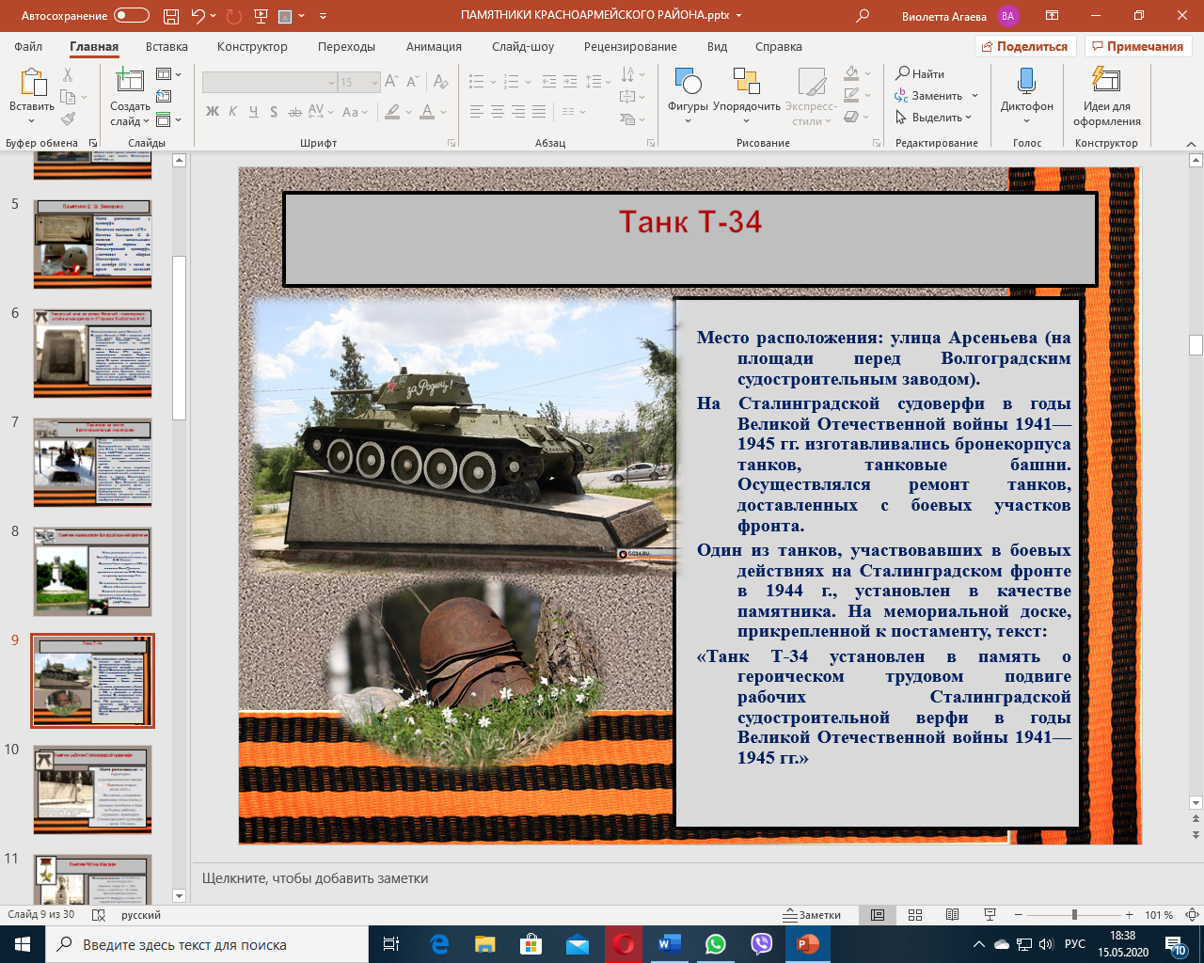Switch to Slide Sorter view icon
Image resolution: width=1204 pixels, height=963 pixels.
tap(915, 915)
